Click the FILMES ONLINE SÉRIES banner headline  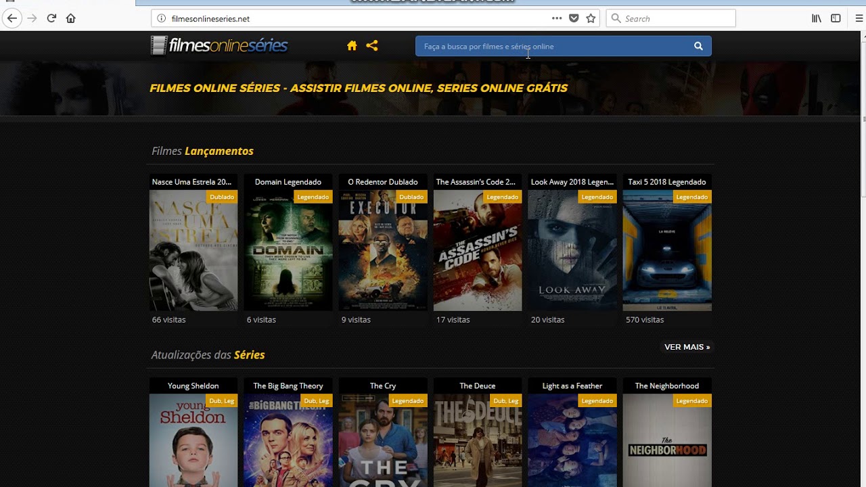[358, 88]
